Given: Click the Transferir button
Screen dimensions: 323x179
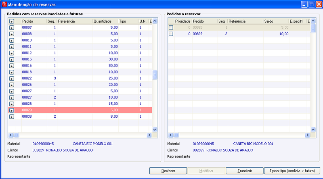Looking at the screenshot, I should pyautogui.click(x=245, y=171).
